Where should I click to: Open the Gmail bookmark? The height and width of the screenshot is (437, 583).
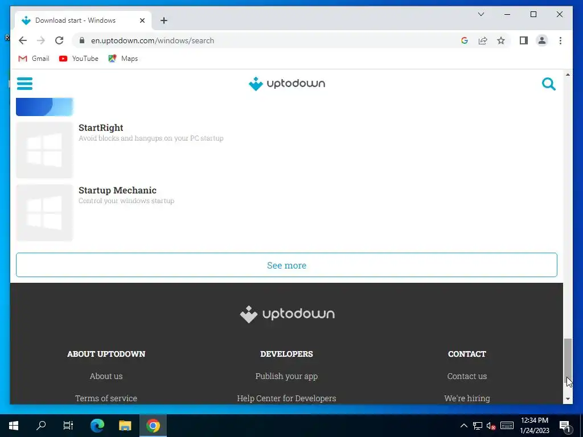point(34,59)
